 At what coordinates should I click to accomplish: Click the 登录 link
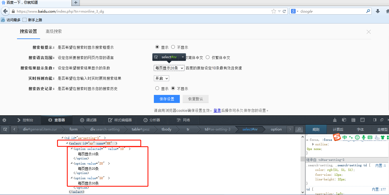tap(217, 110)
